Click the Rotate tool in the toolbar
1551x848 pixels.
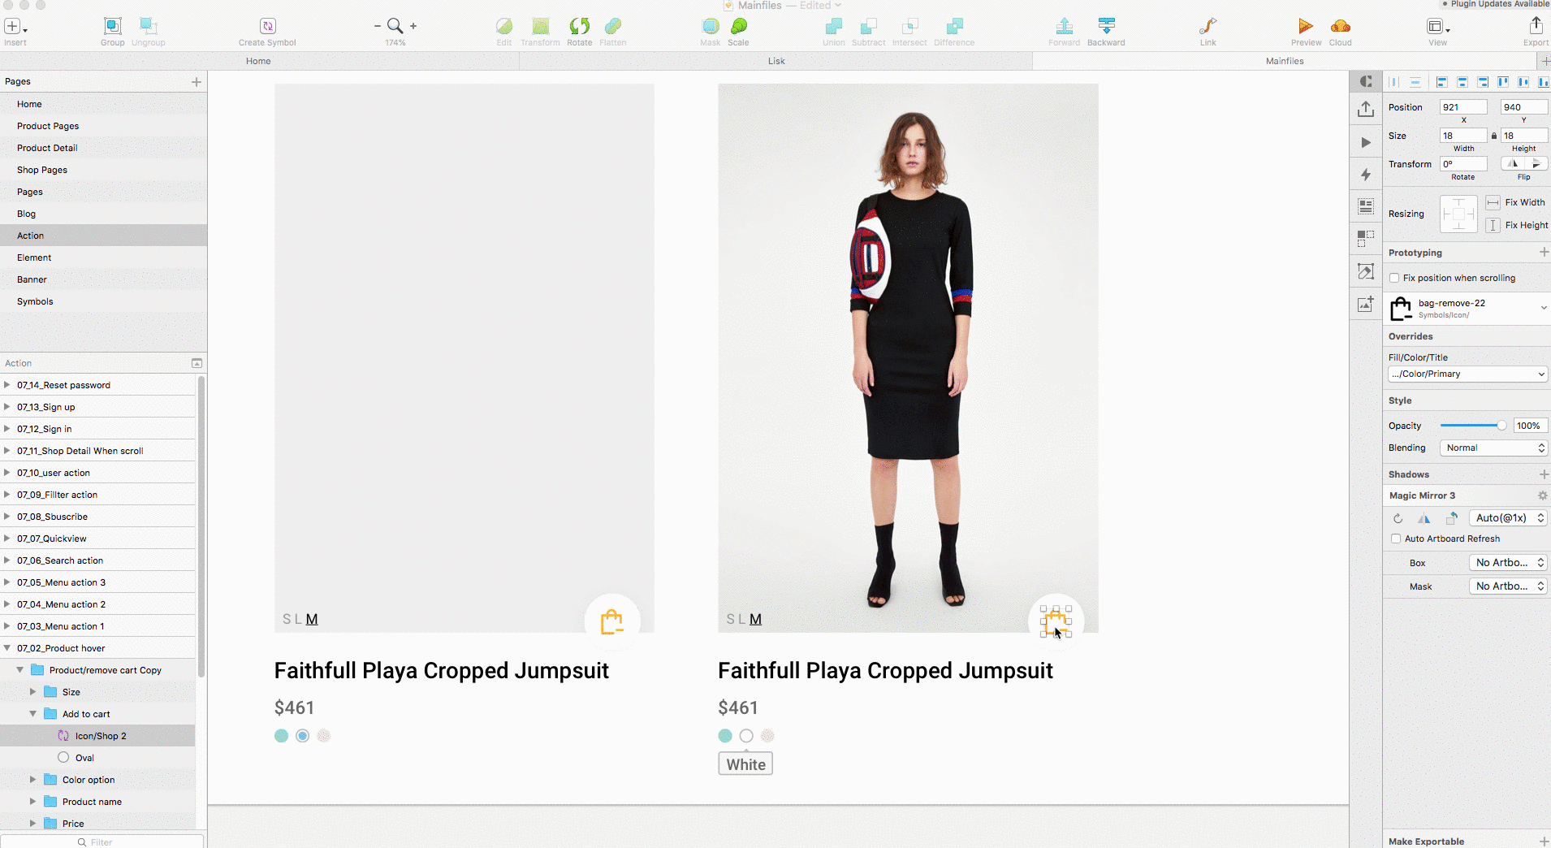pos(580,27)
